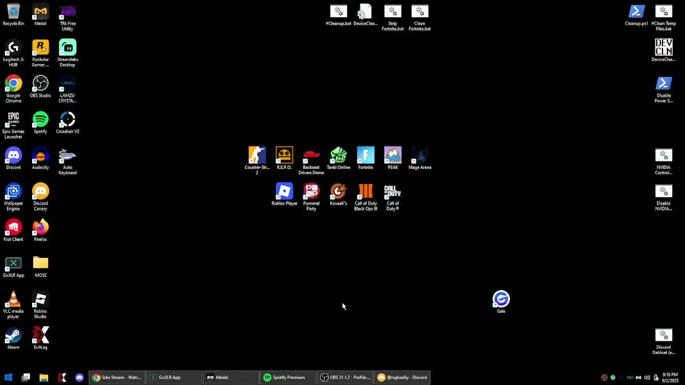Screen dimensions: 685x385
Task: Select the Rockstar Games Launcher icon
Action: coord(40,53)
